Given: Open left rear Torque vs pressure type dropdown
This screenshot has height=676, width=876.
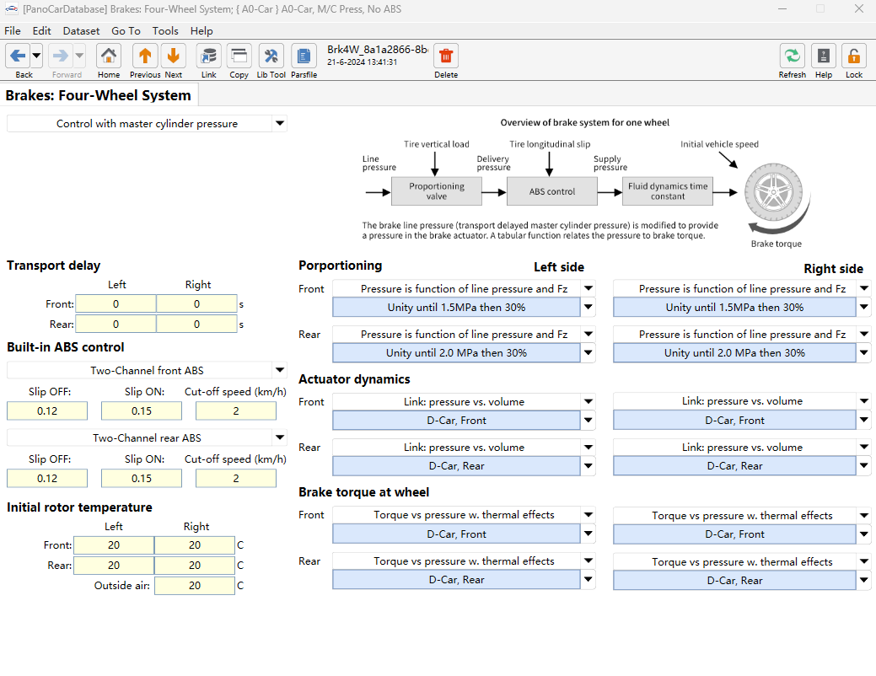Looking at the screenshot, I should pos(588,561).
